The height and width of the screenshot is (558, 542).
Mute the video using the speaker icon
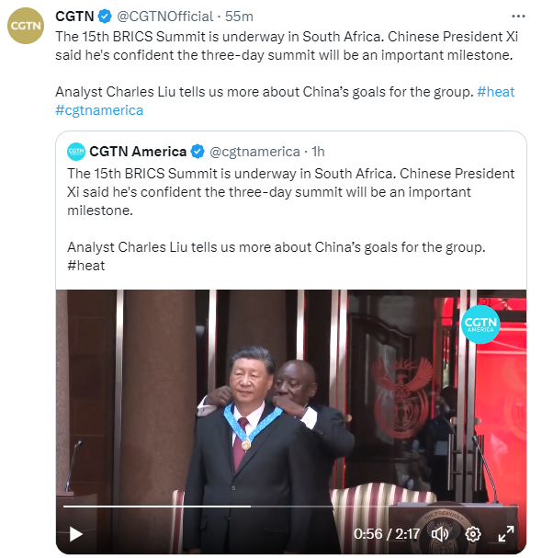440,534
